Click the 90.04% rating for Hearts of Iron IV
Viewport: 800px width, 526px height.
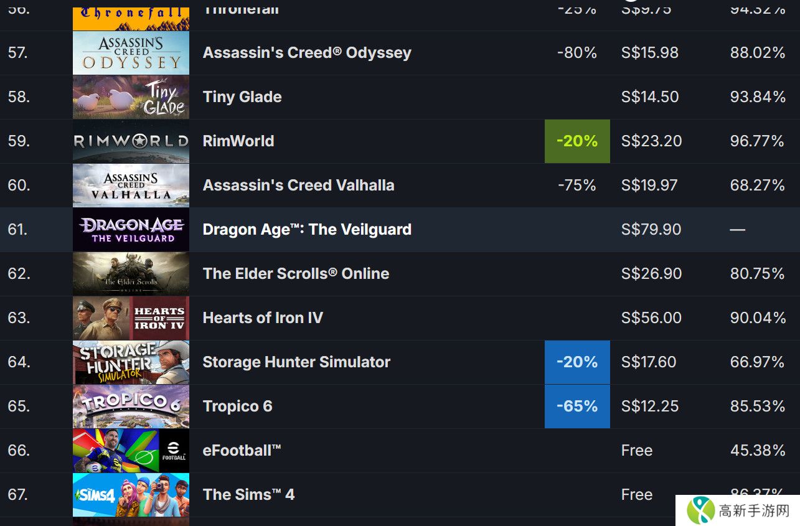click(x=757, y=318)
